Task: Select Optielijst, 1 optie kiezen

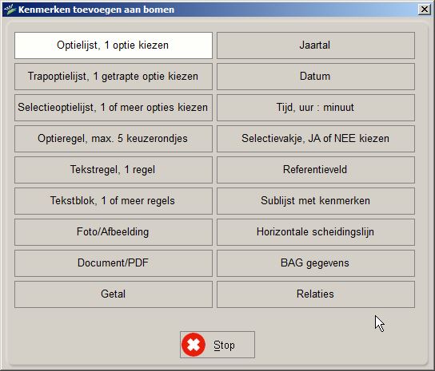Action: (114, 45)
